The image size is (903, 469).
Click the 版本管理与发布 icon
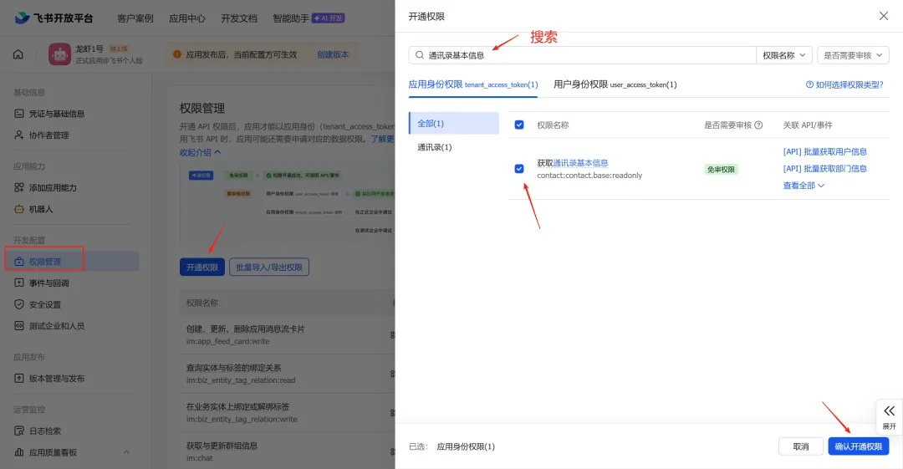pos(19,378)
